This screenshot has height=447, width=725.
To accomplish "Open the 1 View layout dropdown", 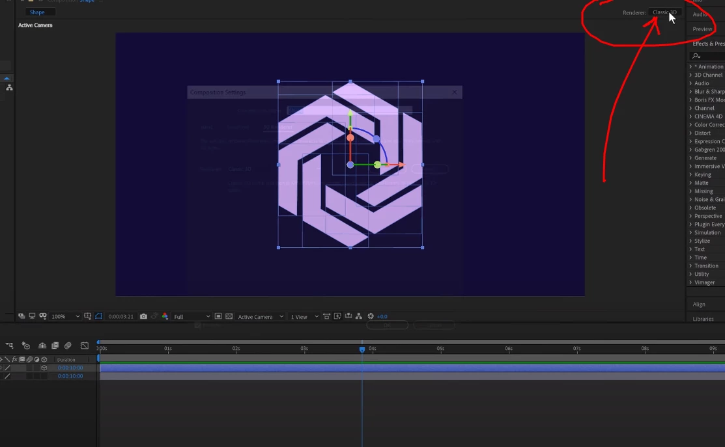I will pyautogui.click(x=304, y=316).
